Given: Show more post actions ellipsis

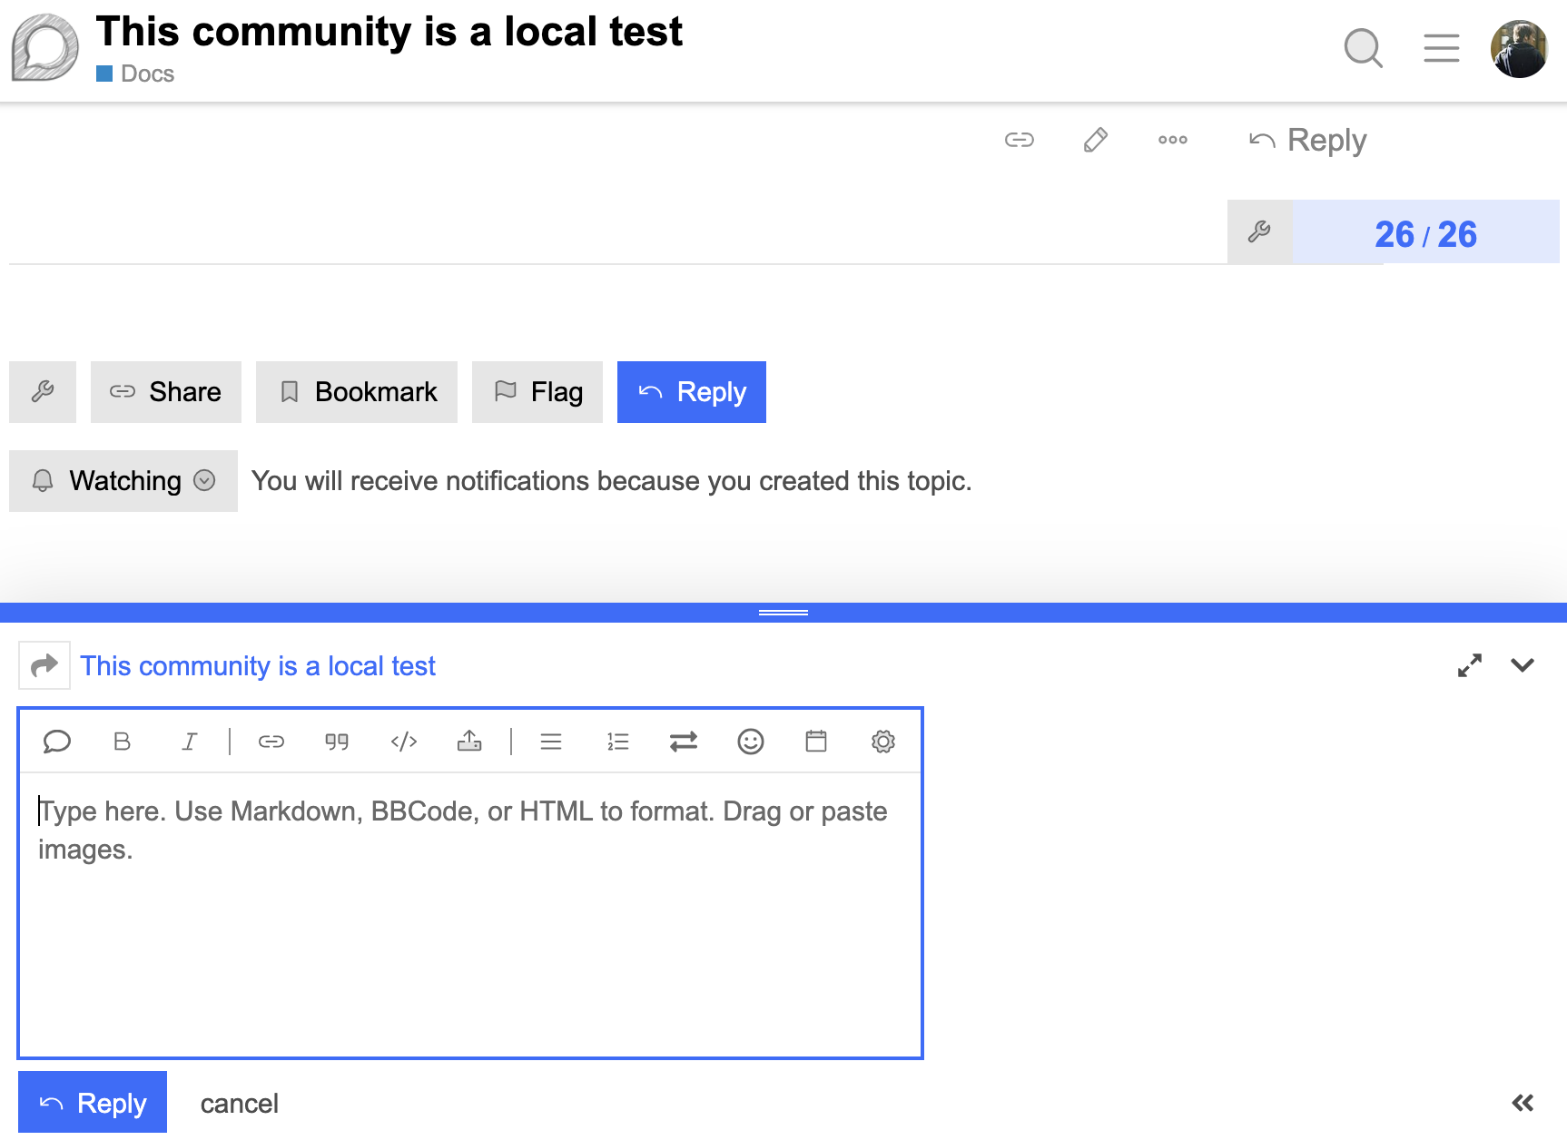Looking at the screenshot, I should pos(1173,140).
